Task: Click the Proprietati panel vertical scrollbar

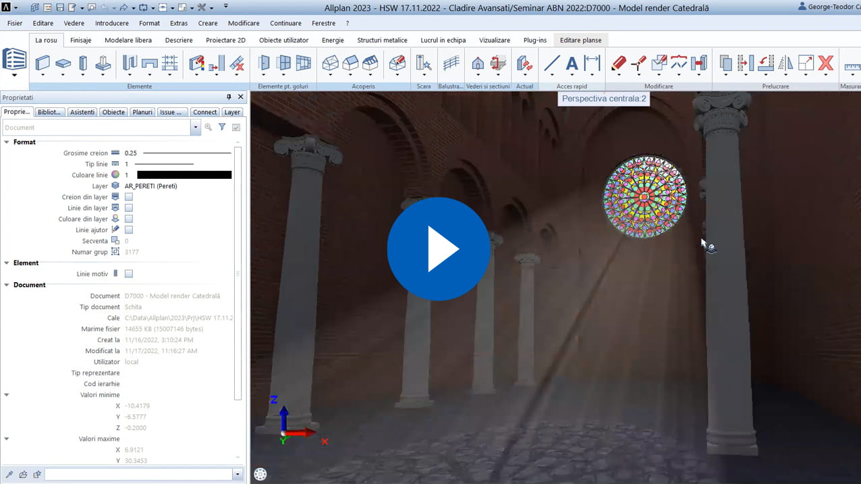Action: (x=238, y=273)
